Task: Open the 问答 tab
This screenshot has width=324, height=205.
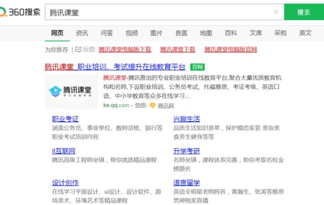Action: pyautogui.click(x=107, y=33)
